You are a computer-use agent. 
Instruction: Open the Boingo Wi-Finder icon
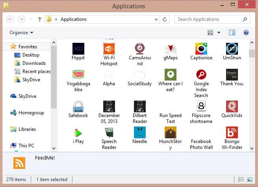tap(232, 132)
